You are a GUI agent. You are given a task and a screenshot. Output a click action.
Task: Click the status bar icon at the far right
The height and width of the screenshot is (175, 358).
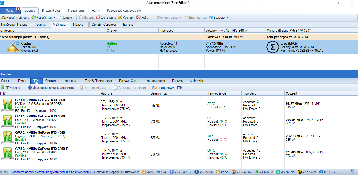(x=353, y=172)
